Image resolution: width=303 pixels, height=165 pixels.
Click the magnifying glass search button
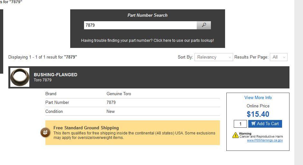click(204, 25)
